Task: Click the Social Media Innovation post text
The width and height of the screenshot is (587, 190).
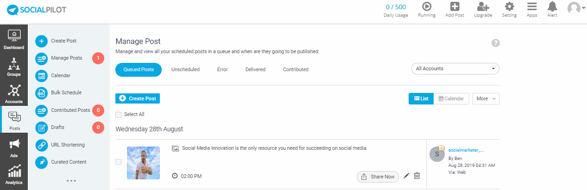Action: 275,148
